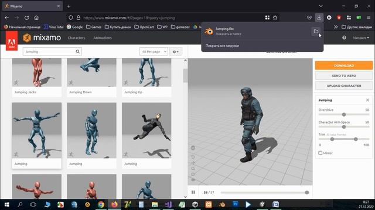Click the animation list scrollbar up arrow
The width and height of the screenshot is (375, 210).
(x=185, y=61)
